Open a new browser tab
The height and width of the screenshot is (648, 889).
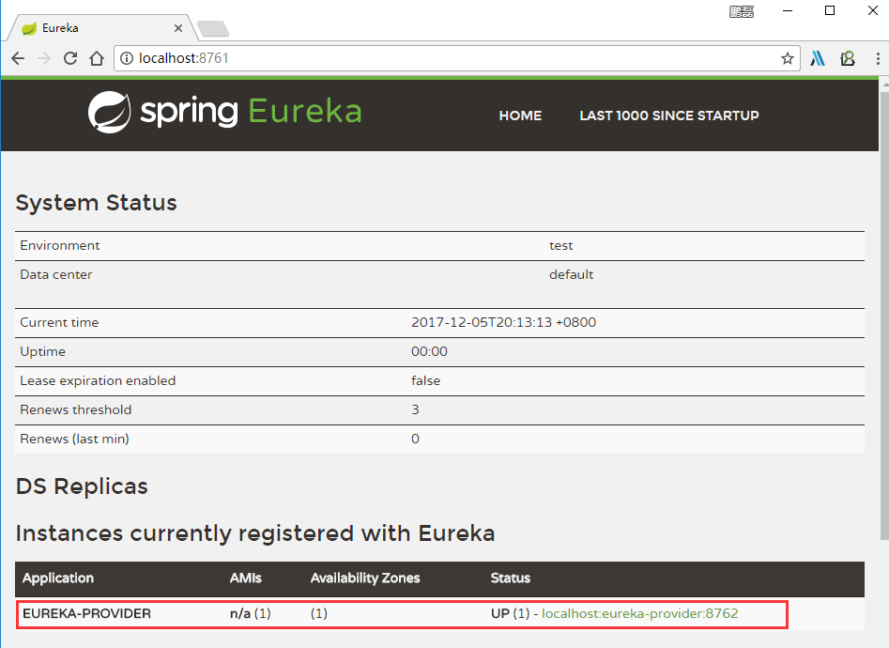click(213, 28)
